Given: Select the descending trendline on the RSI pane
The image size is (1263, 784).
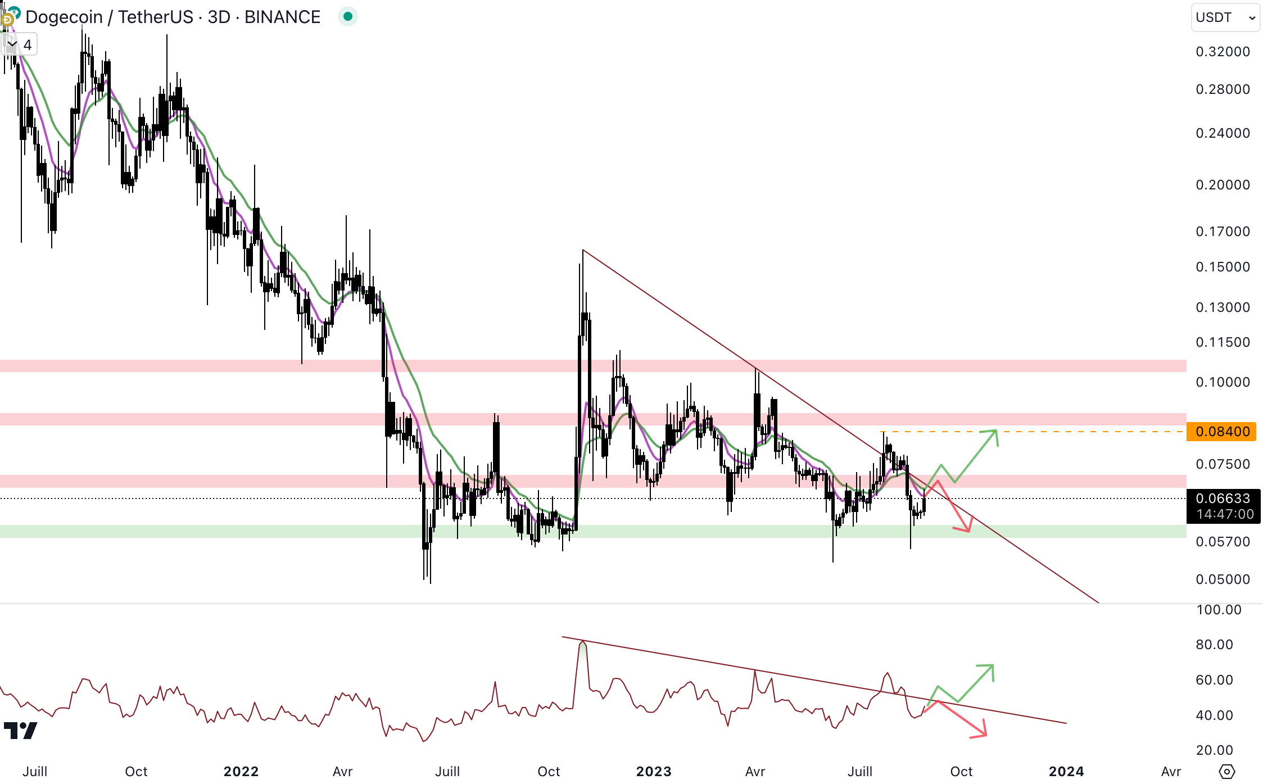Looking at the screenshot, I should tap(674, 656).
